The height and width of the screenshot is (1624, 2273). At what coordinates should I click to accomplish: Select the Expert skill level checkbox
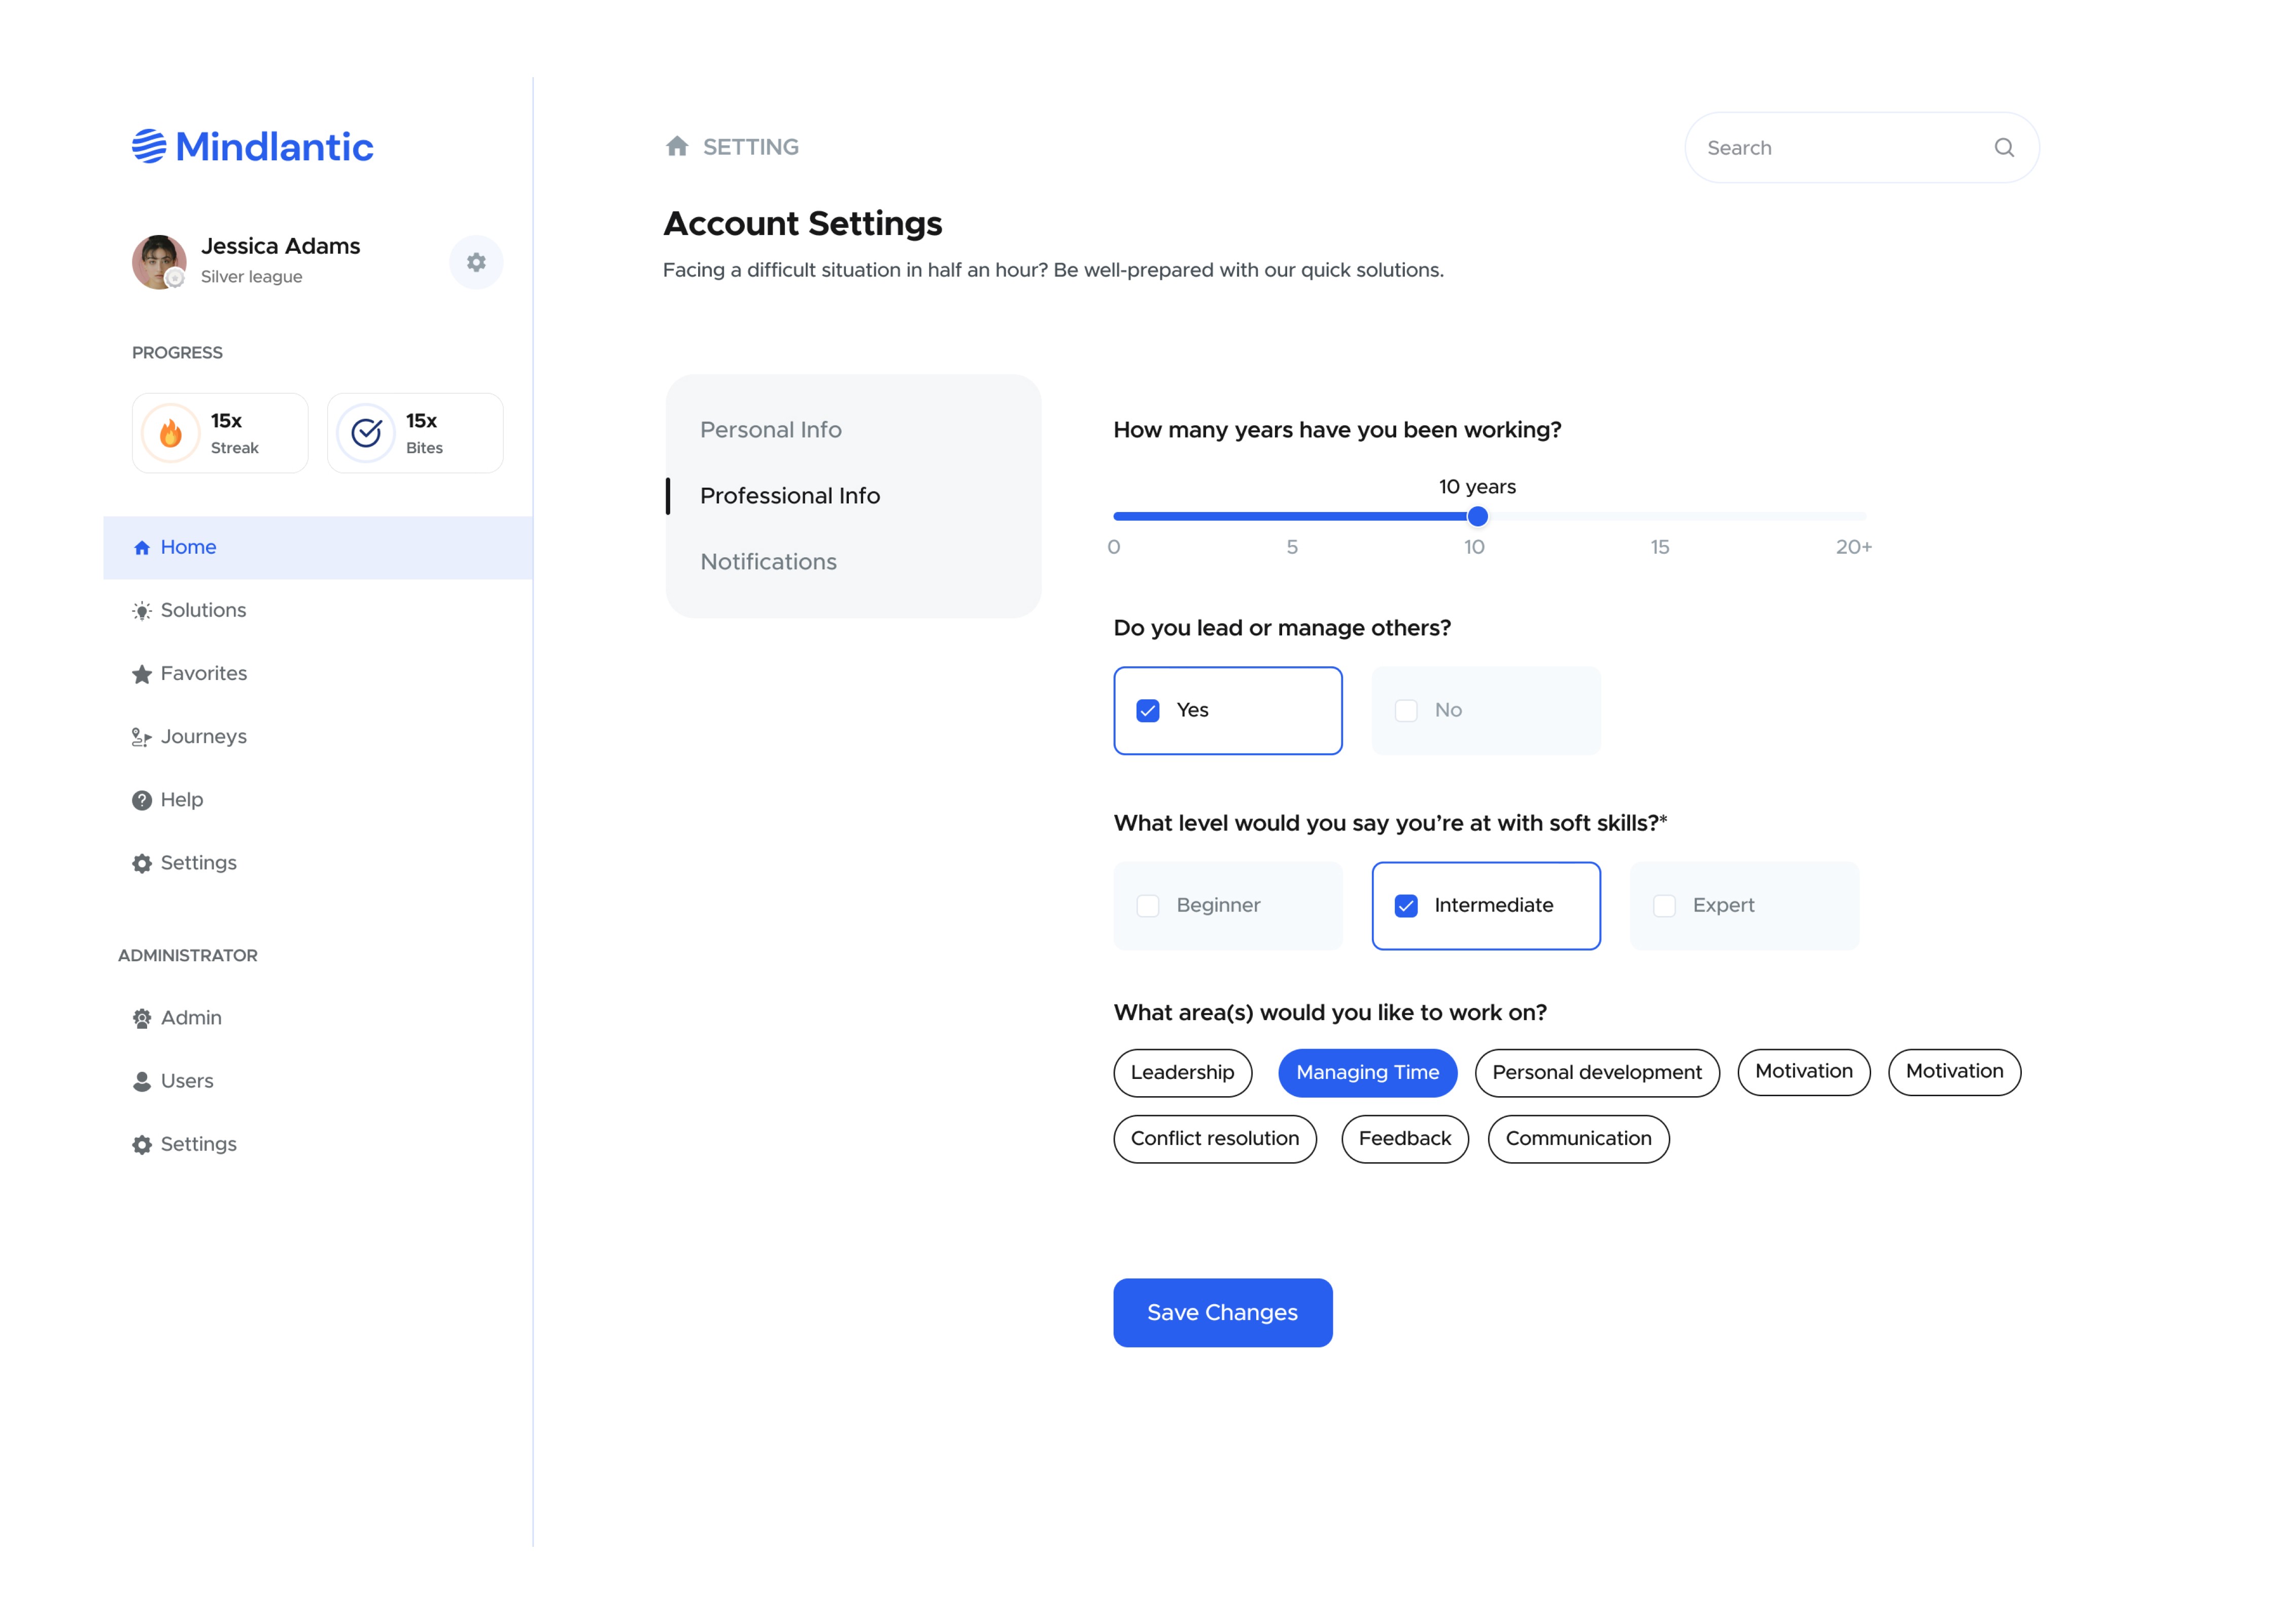pos(1663,905)
